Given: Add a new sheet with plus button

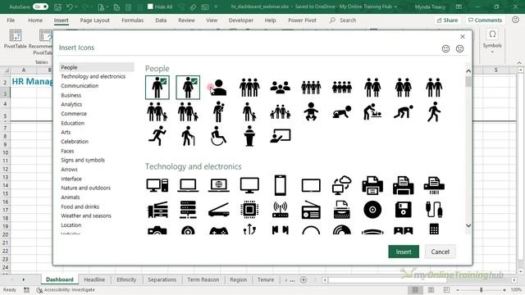Looking at the screenshot, I should 304,279.
